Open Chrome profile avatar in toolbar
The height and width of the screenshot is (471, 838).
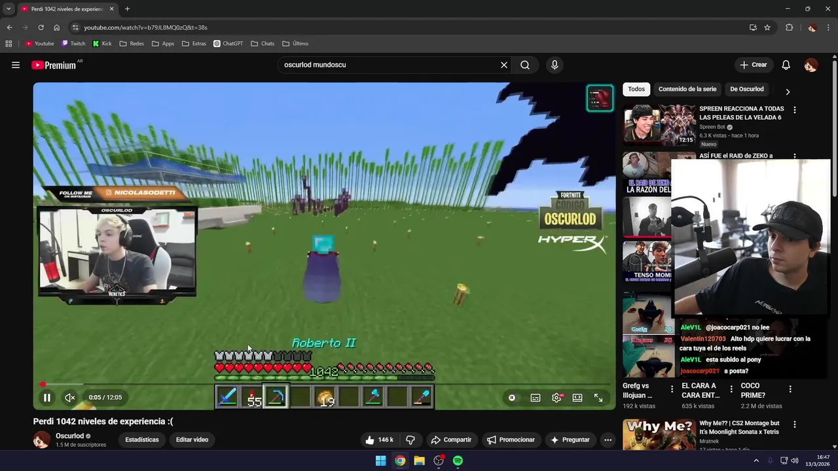(x=812, y=27)
